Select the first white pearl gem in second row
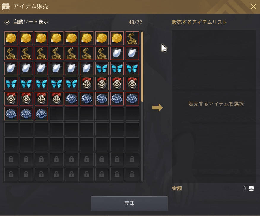The height and width of the screenshot is (216, 260). (117, 53)
